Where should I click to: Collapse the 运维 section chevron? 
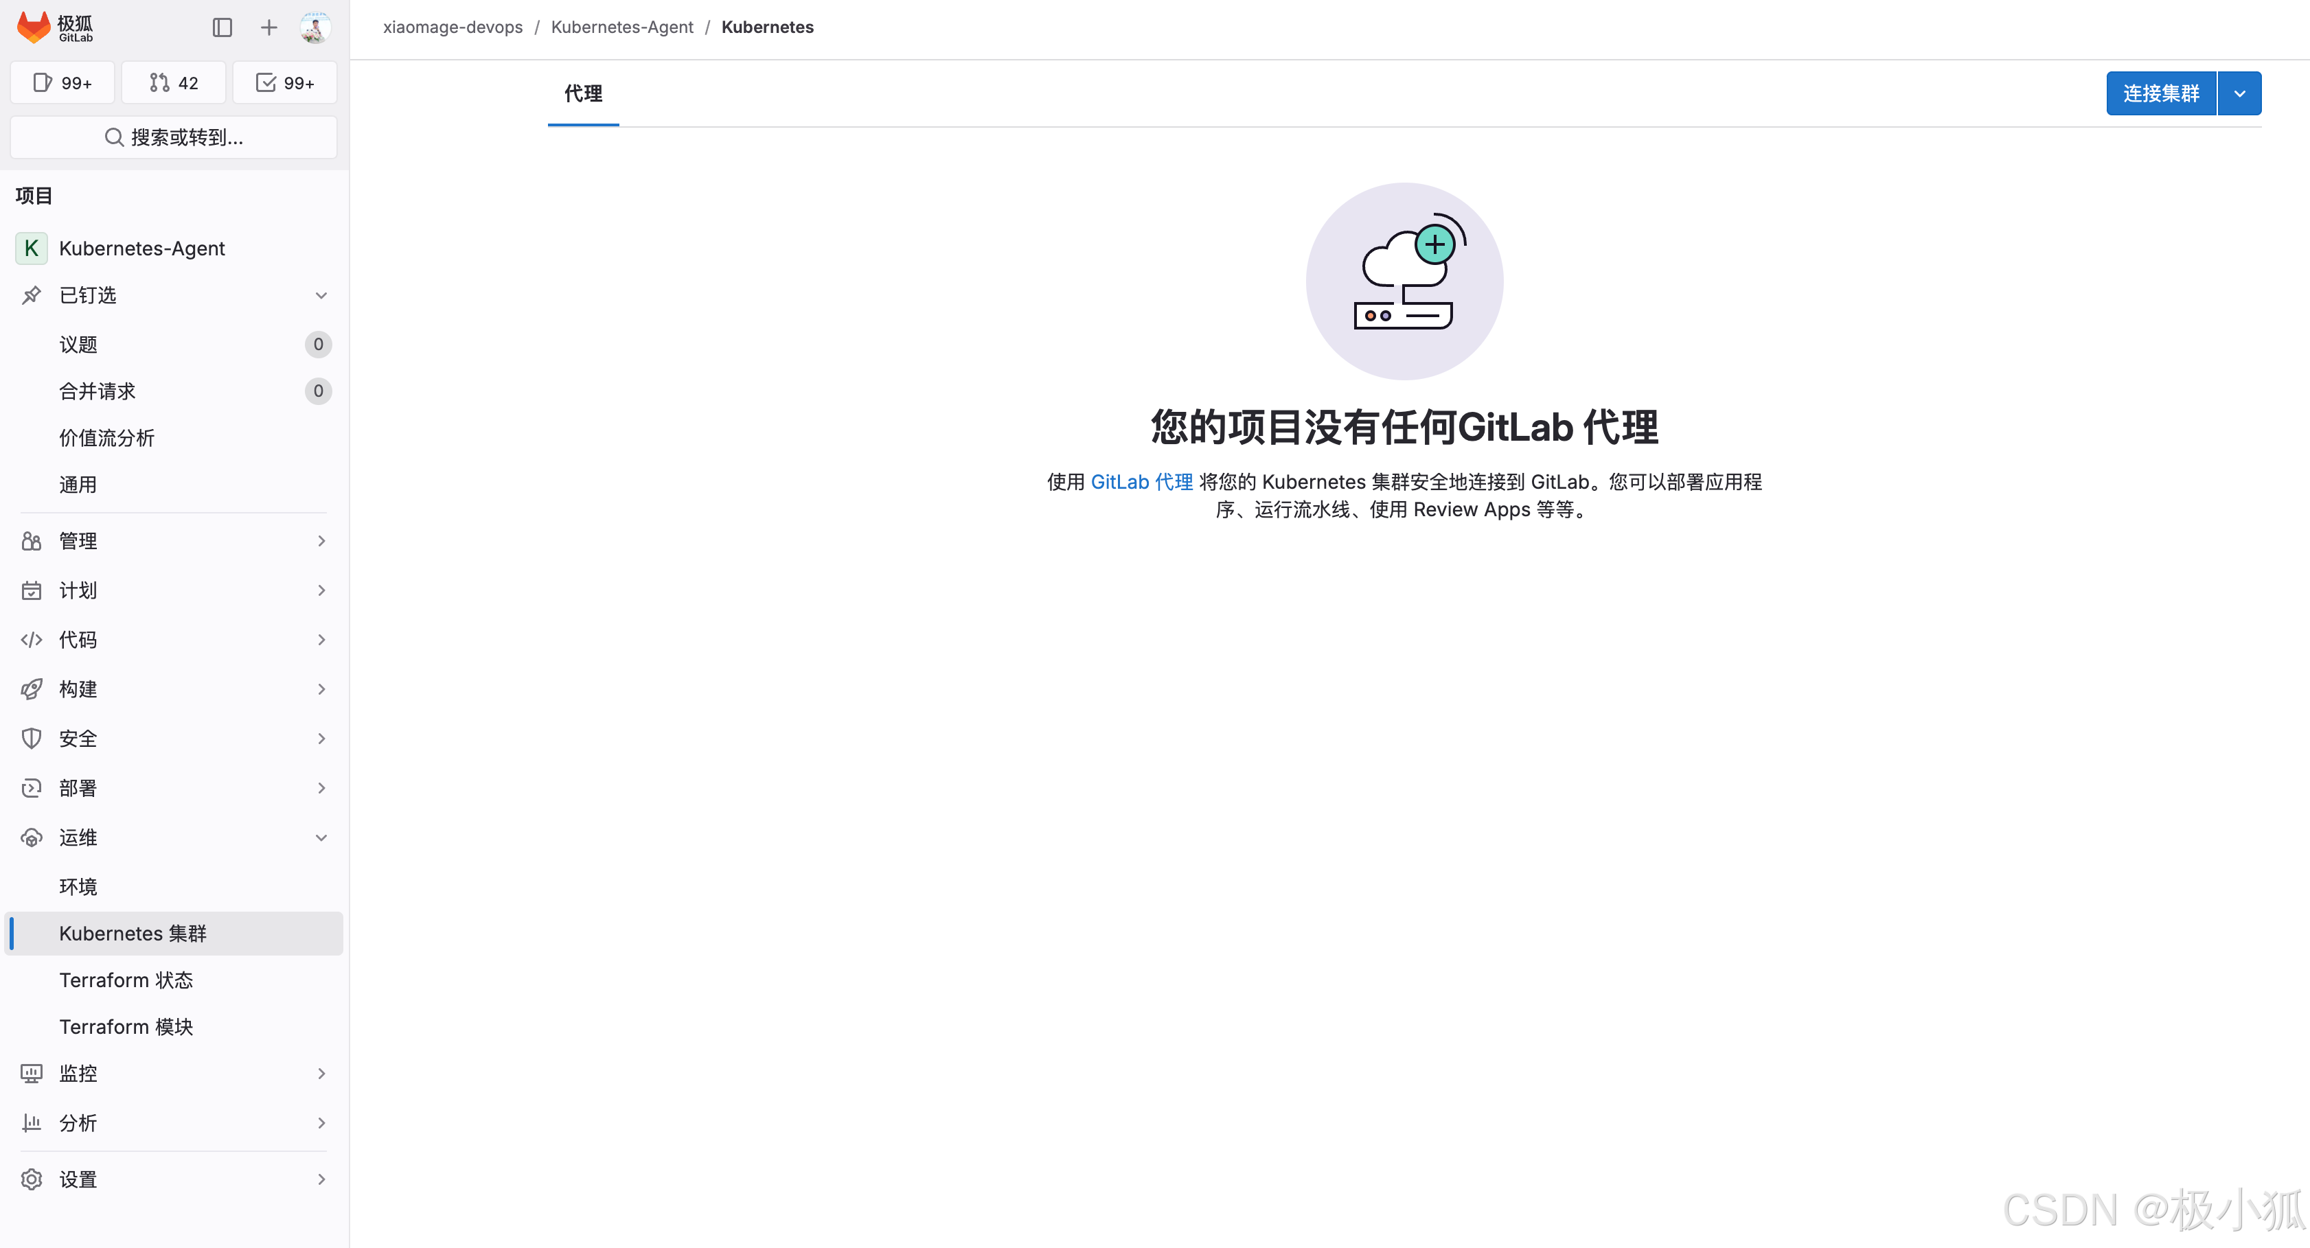pos(321,837)
